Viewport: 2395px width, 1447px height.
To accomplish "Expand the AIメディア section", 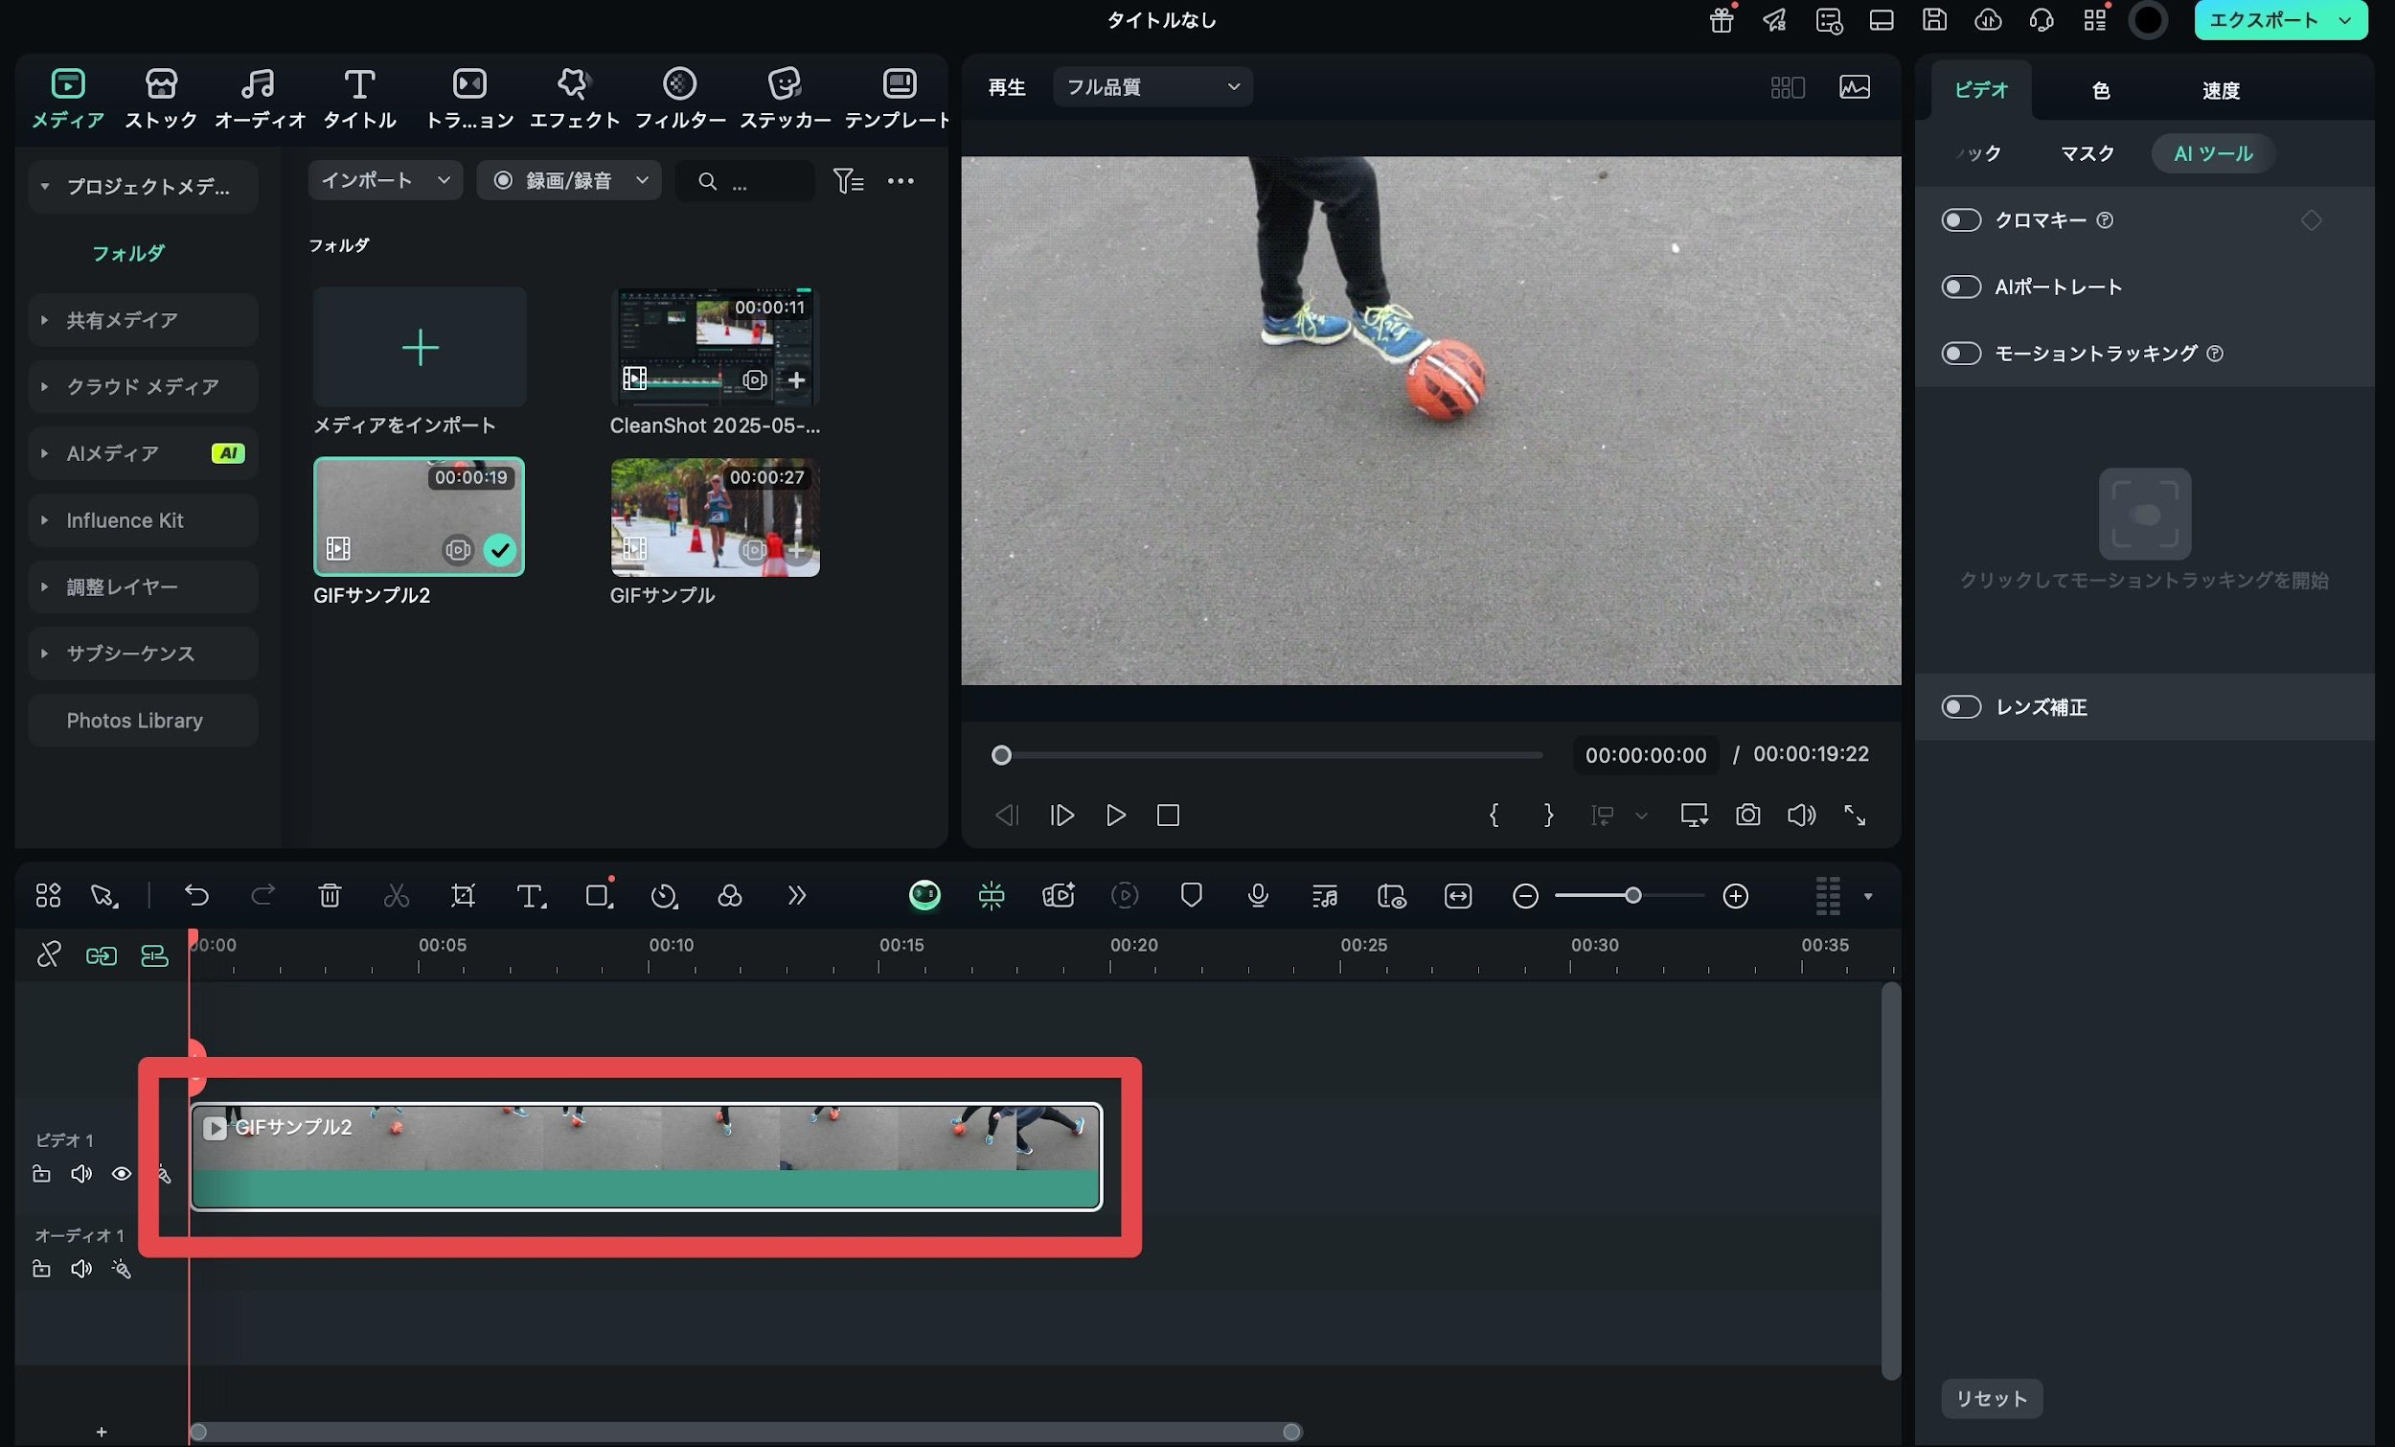I will coord(45,453).
